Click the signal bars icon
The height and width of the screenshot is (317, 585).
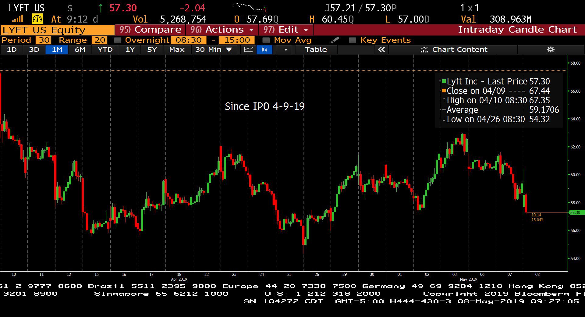click(x=17, y=19)
